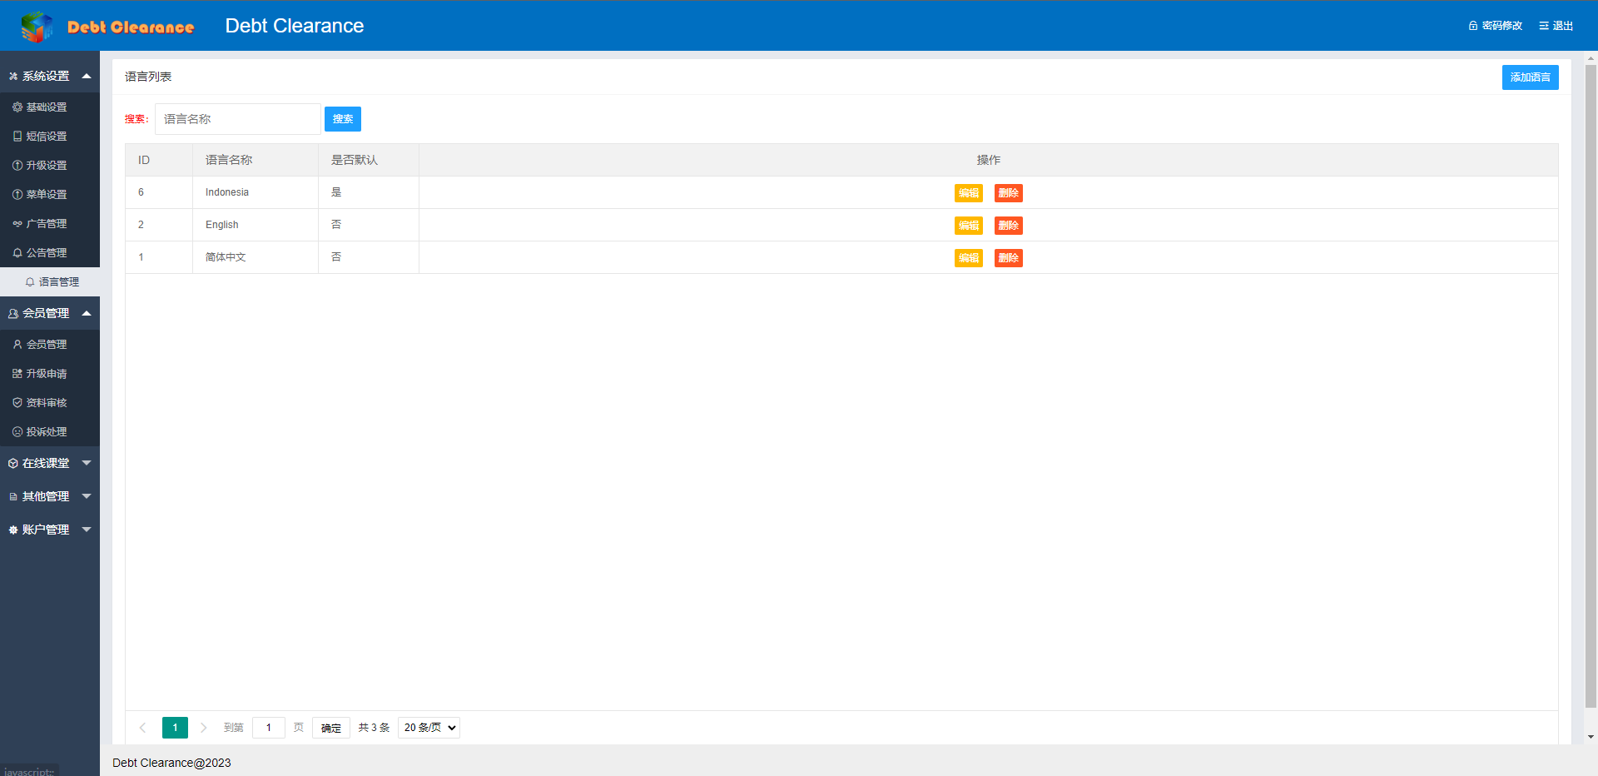1598x776 pixels.
Task: Log out via the 退出 link
Action: (1556, 26)
